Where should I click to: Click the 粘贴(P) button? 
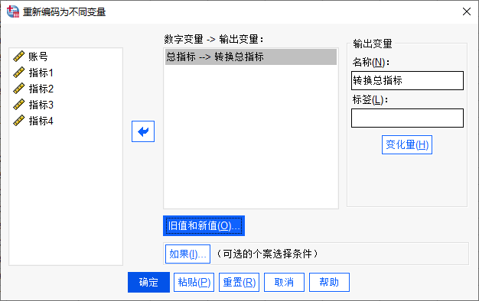pos(194,282)
